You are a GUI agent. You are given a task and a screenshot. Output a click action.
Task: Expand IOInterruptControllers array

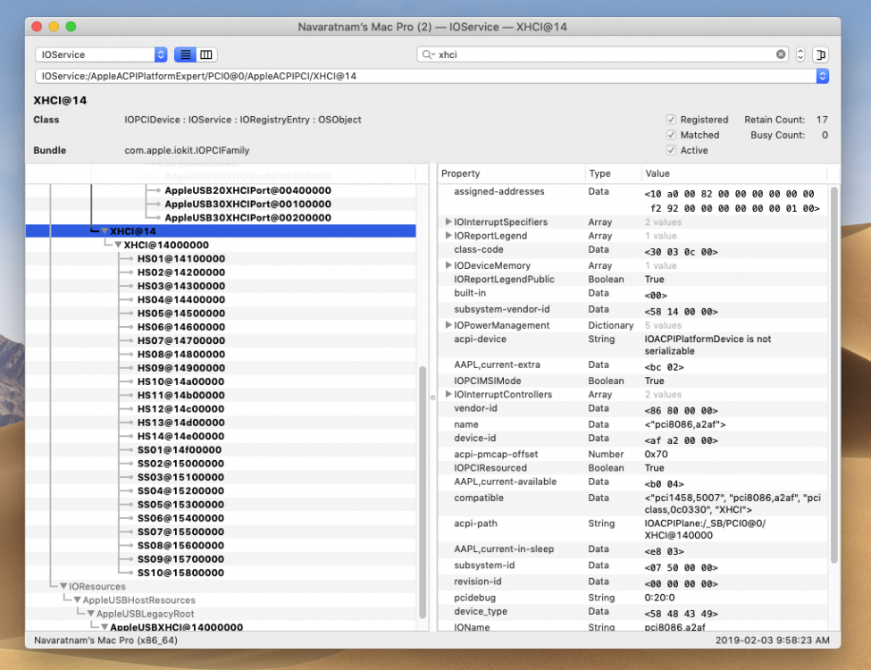tap(448, 394)
